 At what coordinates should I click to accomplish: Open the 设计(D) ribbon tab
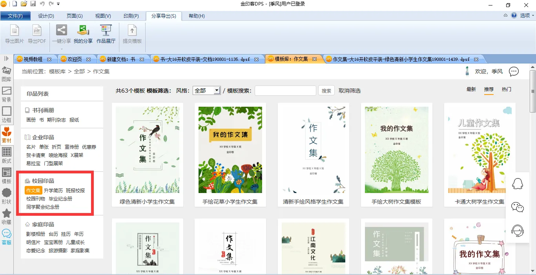[46, 16]
